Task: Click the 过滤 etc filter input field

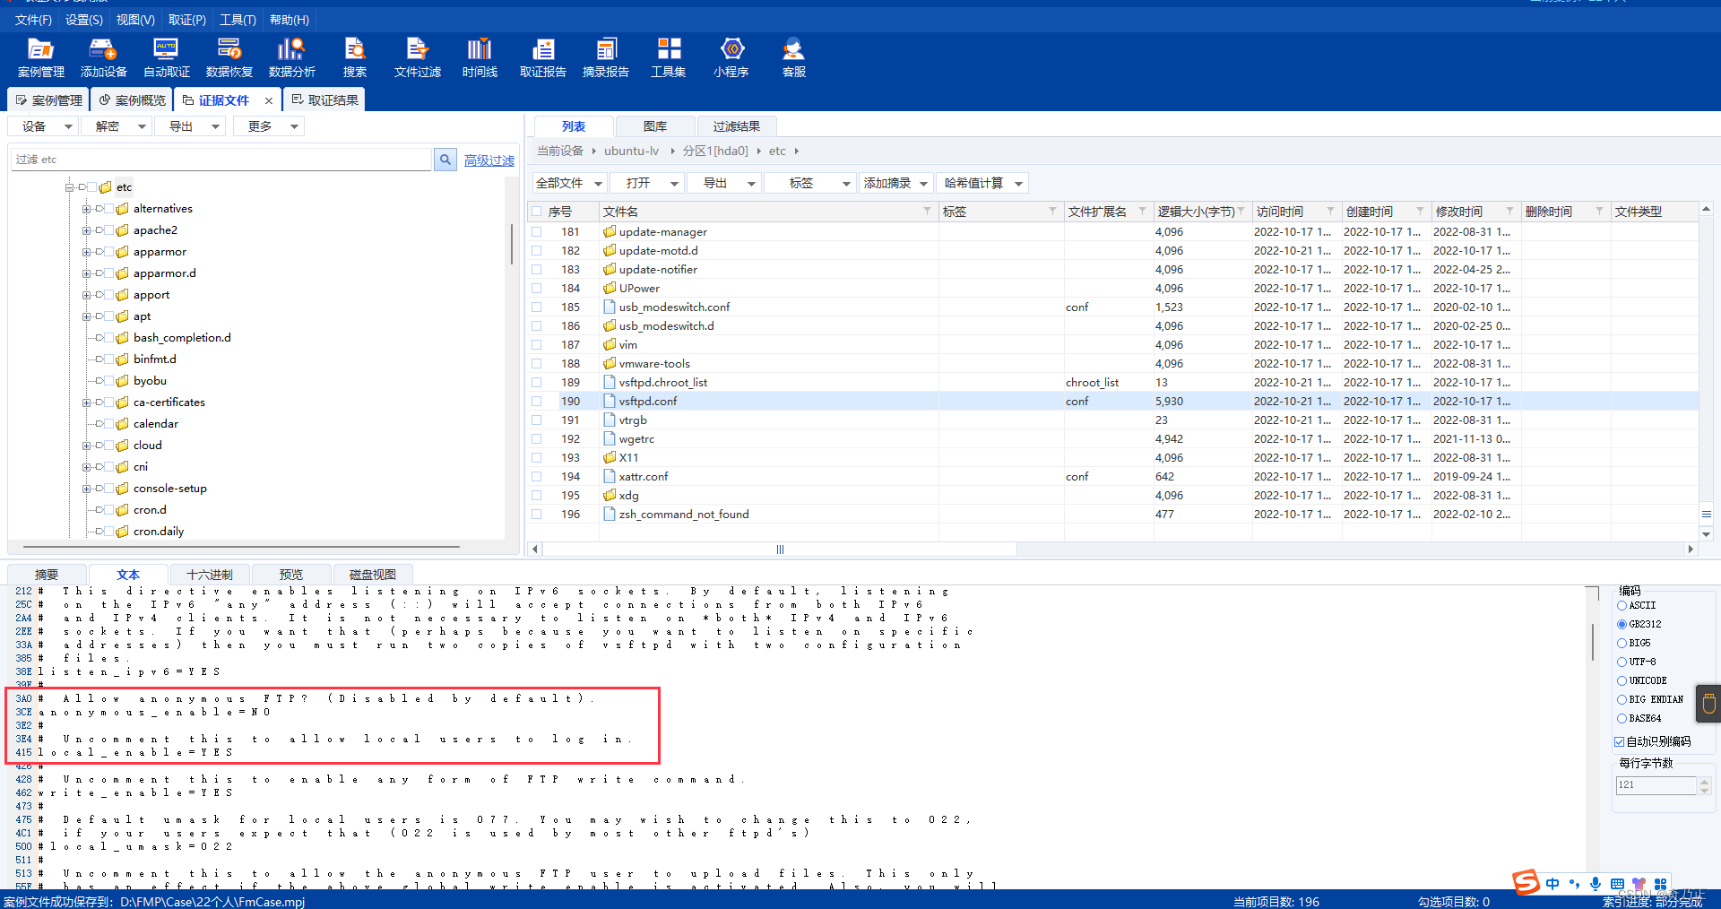Action: 222,160
